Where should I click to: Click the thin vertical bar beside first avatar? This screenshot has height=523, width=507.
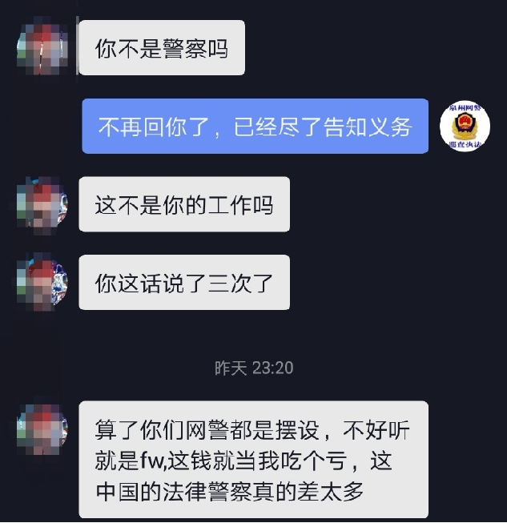click(78, 46)
